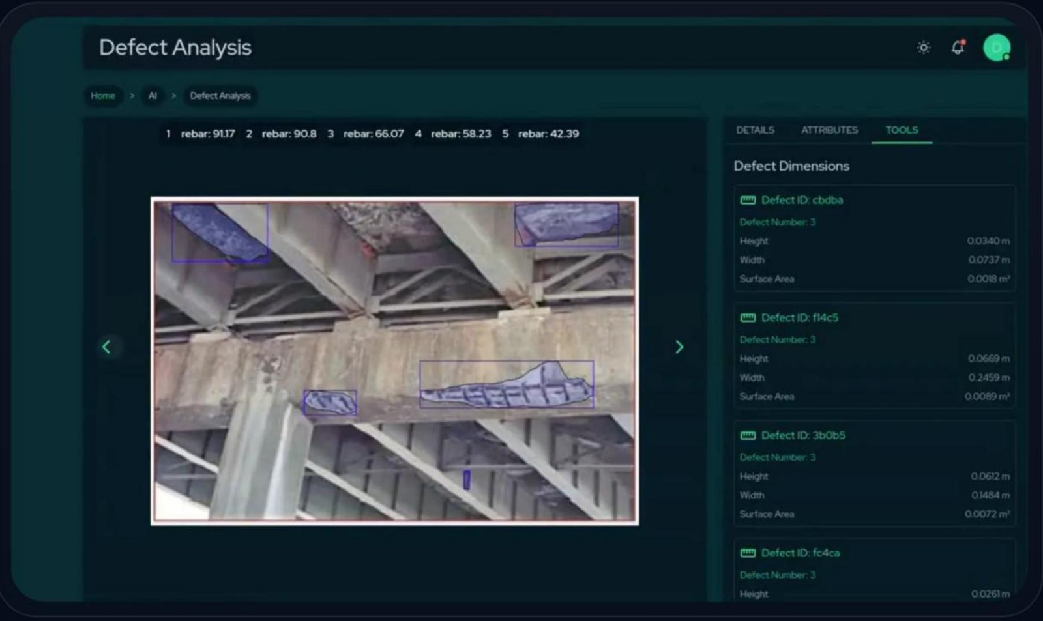Click the Defect Dimensions heading
This screenshot has height=621, width=1043.
tap(791, 166)
